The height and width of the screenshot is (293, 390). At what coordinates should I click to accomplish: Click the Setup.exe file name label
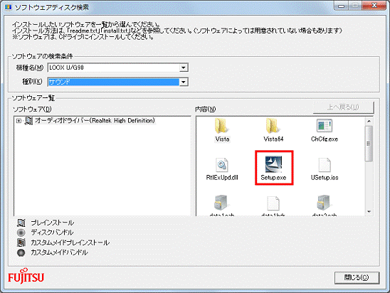tap(273, 178)
